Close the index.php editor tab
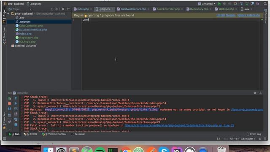 [x=91, y=9]
